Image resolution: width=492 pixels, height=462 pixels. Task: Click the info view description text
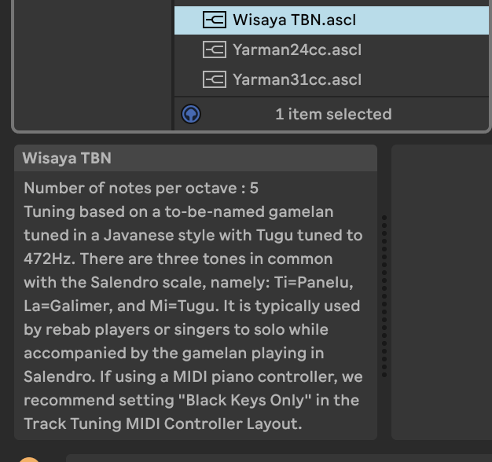(x=193, y=306)
